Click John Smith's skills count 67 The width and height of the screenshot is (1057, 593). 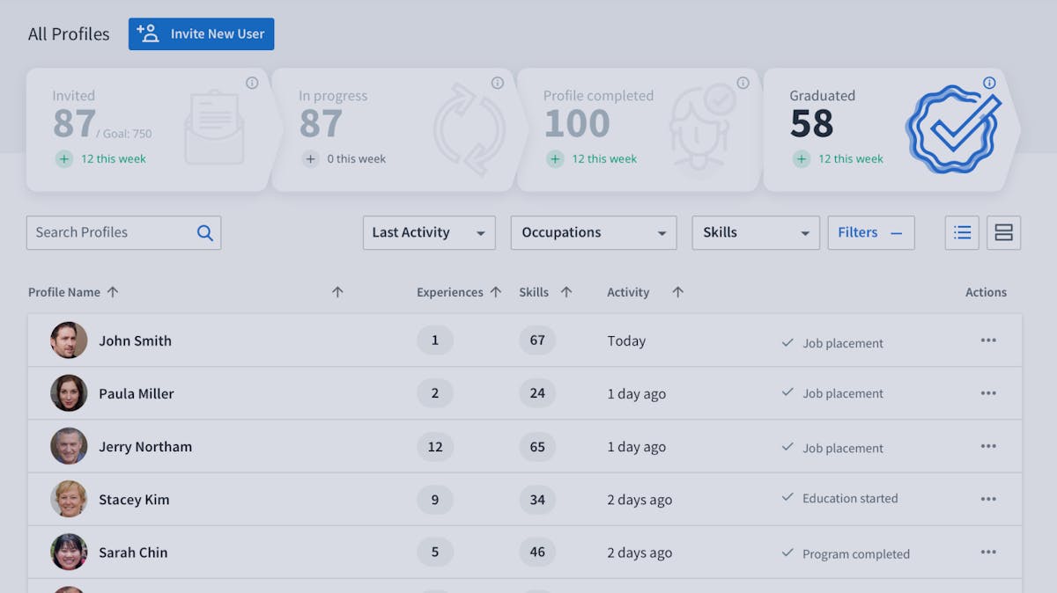537,340
